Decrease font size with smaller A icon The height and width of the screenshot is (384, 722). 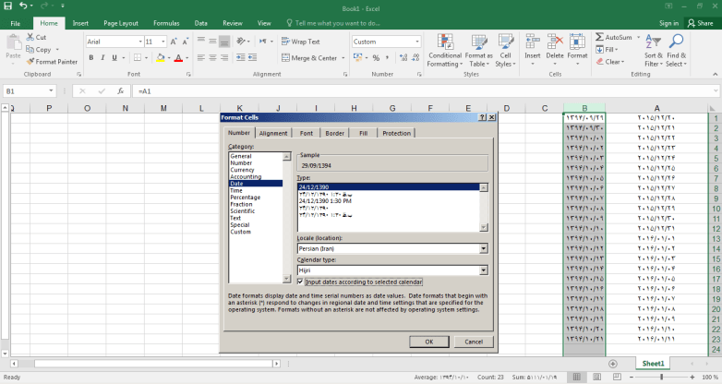pyautogui.click(x=185, y=42)
